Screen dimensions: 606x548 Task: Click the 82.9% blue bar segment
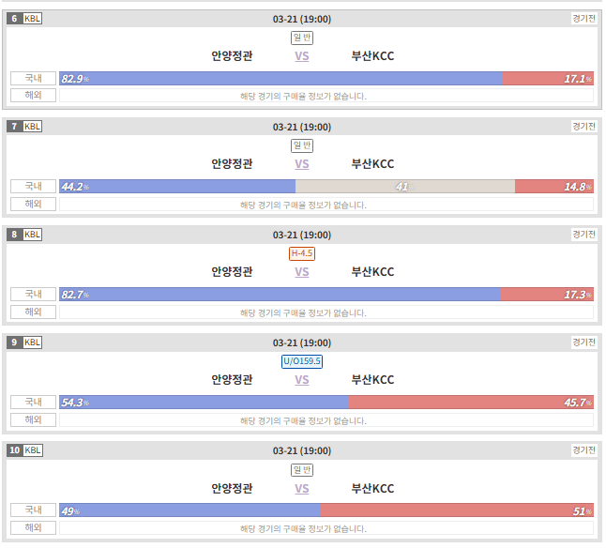pyautogui.click(x=281, y=79)
